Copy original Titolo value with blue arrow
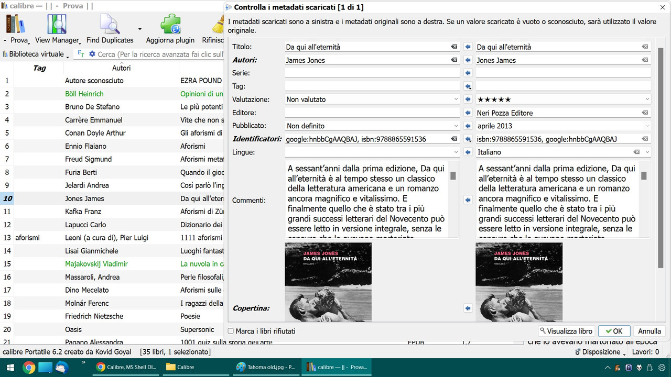The image size is (671, 377). pyautogui.click(x=468, y=47)
